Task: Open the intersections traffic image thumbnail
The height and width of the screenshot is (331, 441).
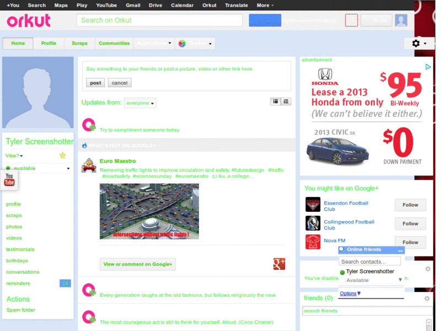Action: 149,211
